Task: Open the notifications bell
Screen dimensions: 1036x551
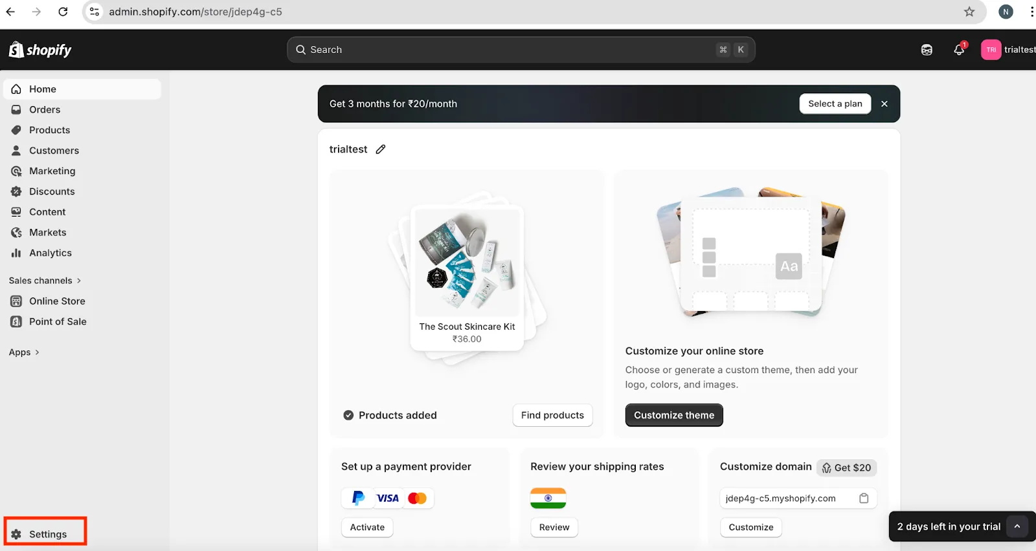Action: (x=959, y=50)
